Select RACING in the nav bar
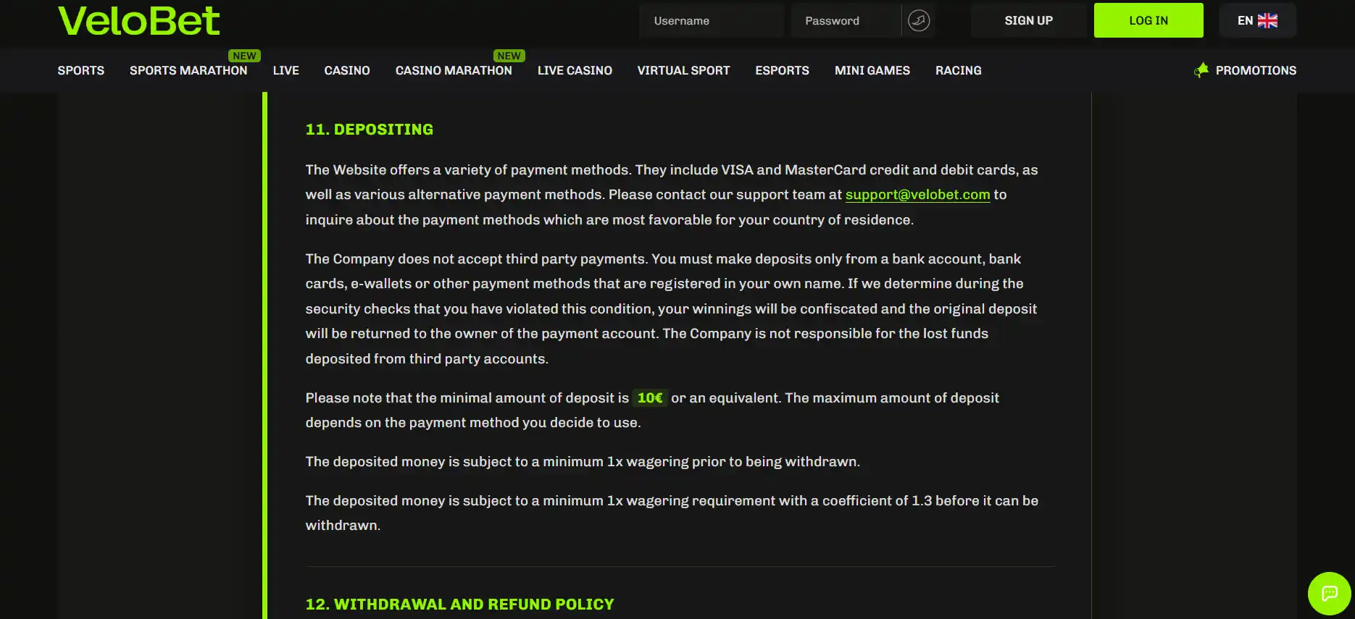 point(959,70)
